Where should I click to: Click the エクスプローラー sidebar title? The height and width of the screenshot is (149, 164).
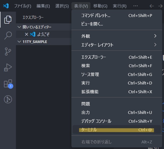click(x=33, y=18)
